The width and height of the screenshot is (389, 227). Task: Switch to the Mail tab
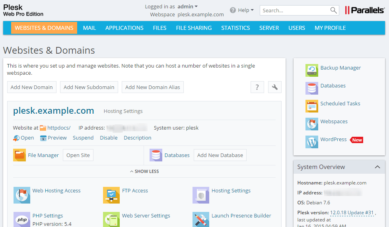coord(89,28)
